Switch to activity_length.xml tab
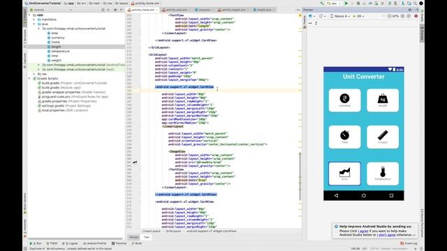447x251 pixels. point(233,10)
